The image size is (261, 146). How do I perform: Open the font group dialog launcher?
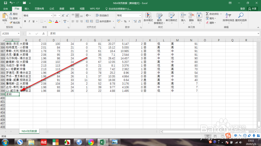pyautogui.click(x=68, y=28)
